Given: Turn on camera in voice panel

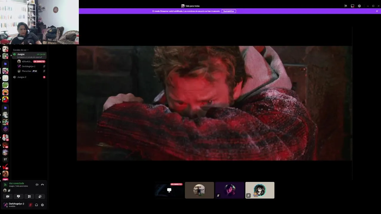Looking at the screenshot, I should pos(8,196).
